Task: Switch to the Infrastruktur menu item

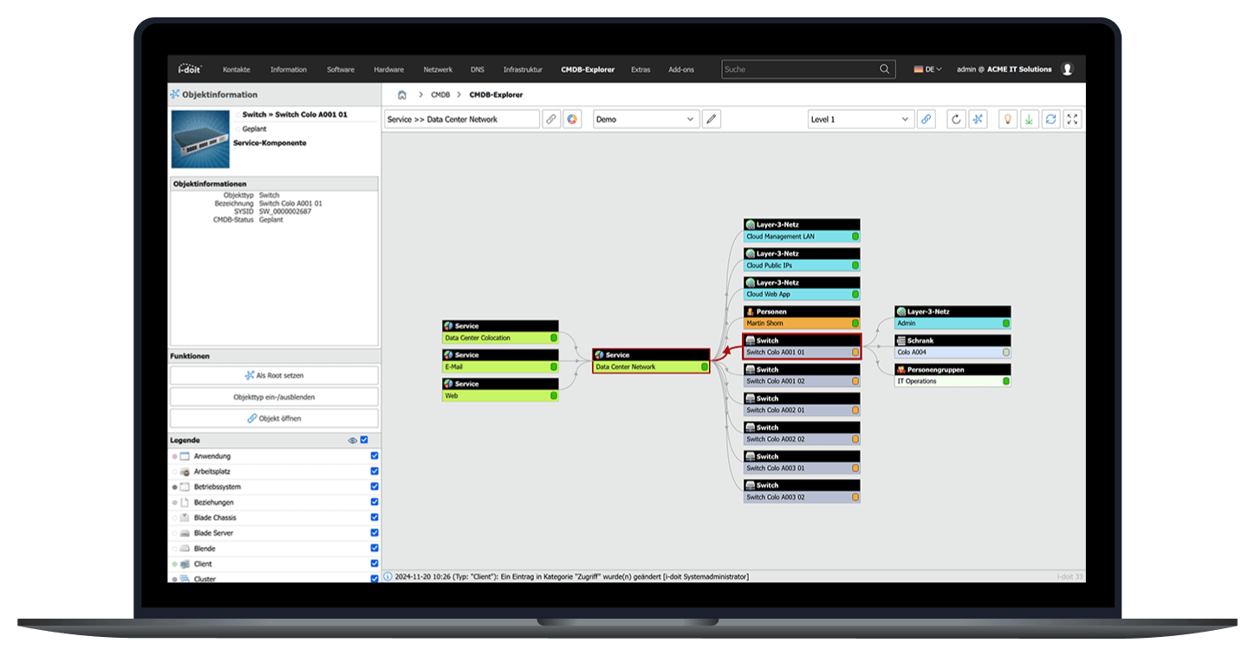Action: coord(522,69)
